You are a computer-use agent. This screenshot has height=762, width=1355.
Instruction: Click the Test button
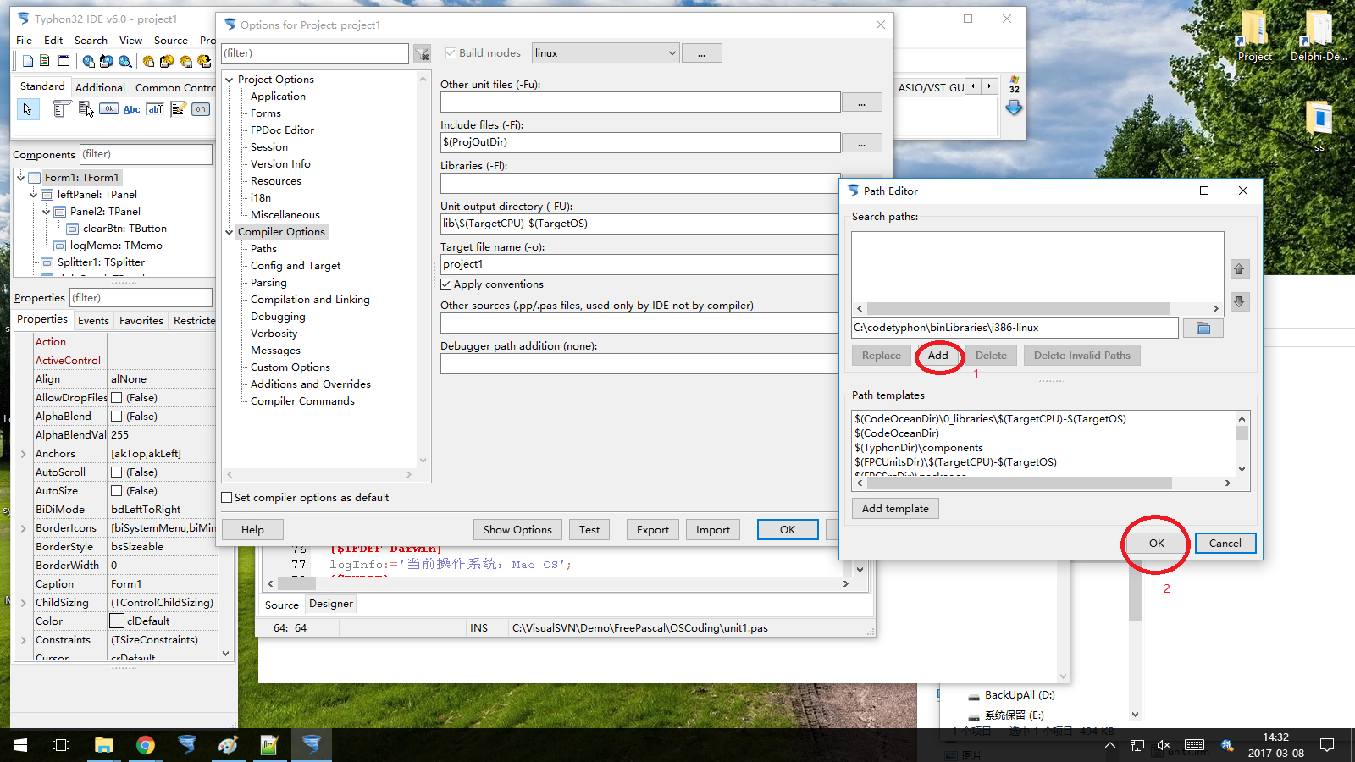point(589,530)
